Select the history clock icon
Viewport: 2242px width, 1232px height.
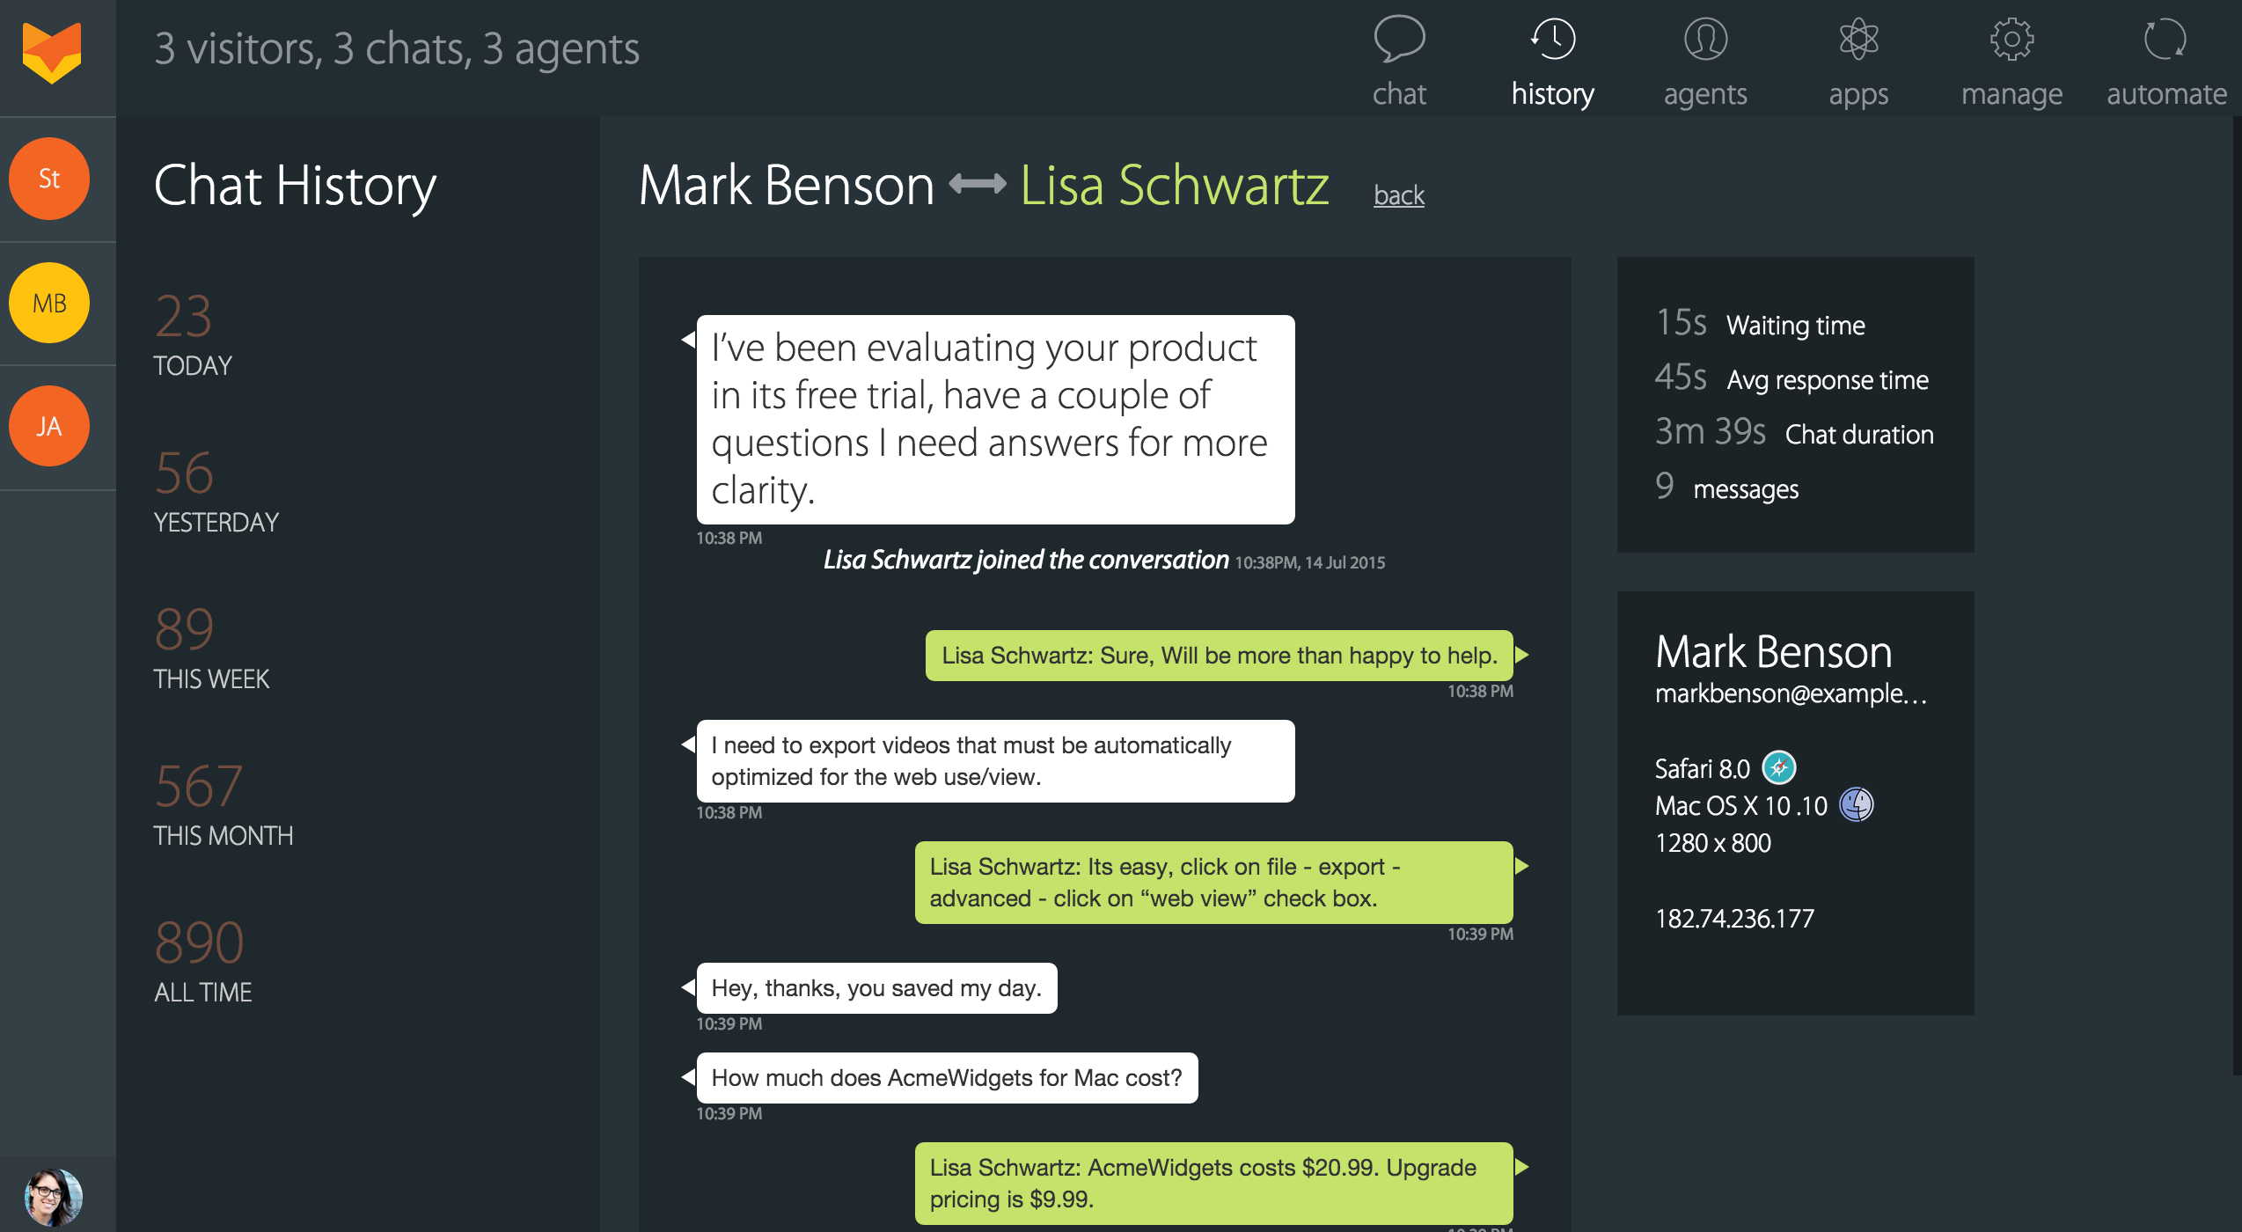(1552, 40)
